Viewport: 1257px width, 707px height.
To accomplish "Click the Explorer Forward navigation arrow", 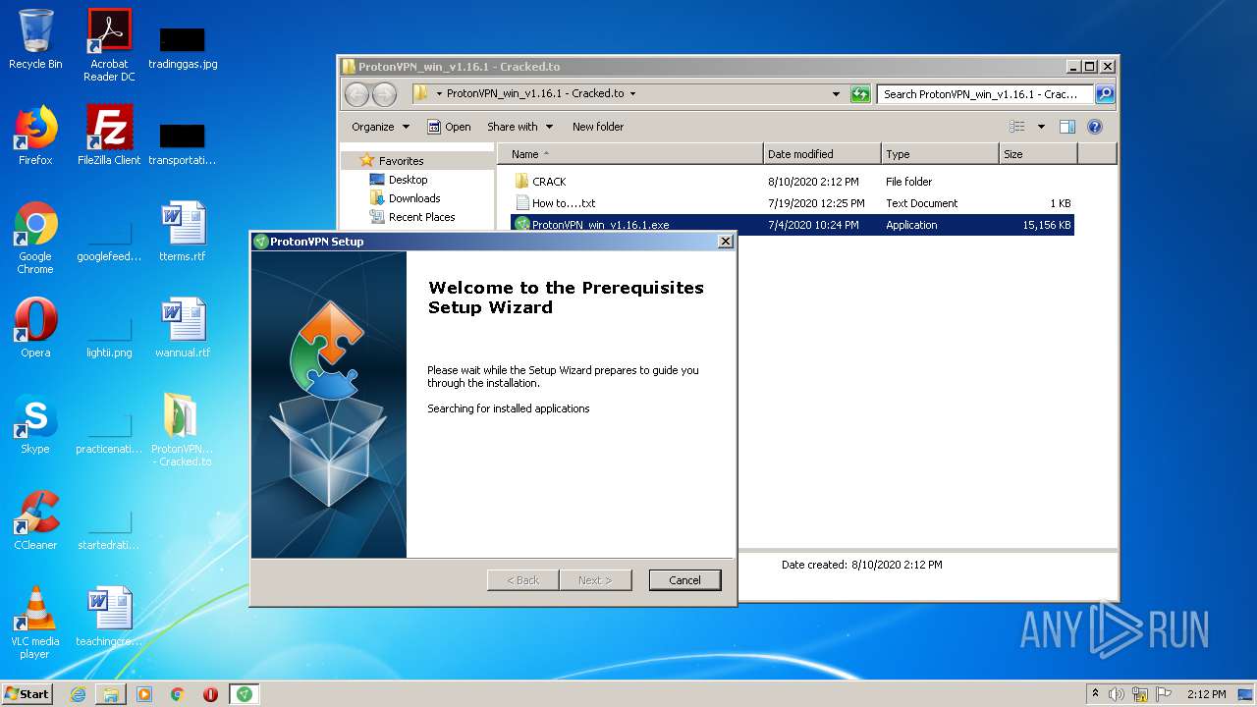I will tap(384, 94).
